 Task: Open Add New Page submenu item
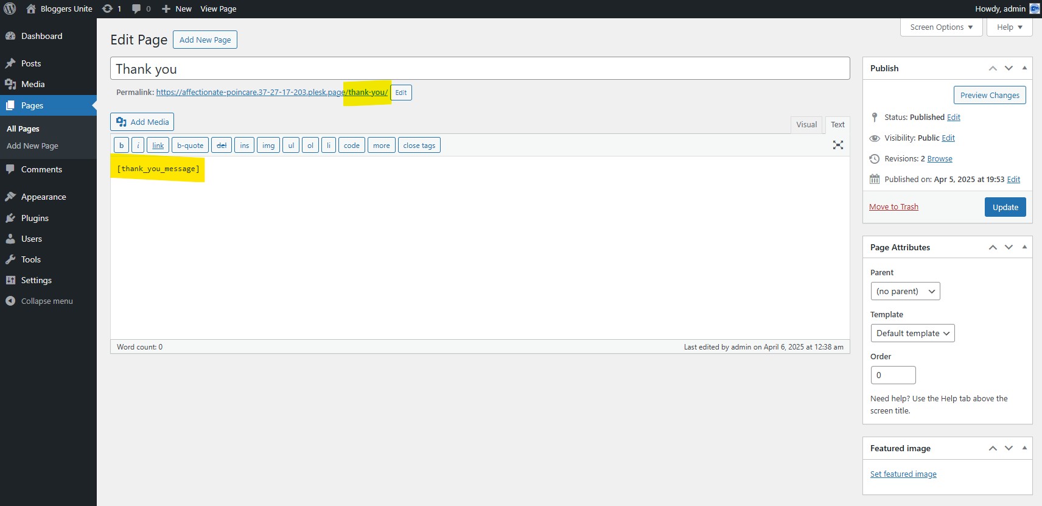pos(32,146)
